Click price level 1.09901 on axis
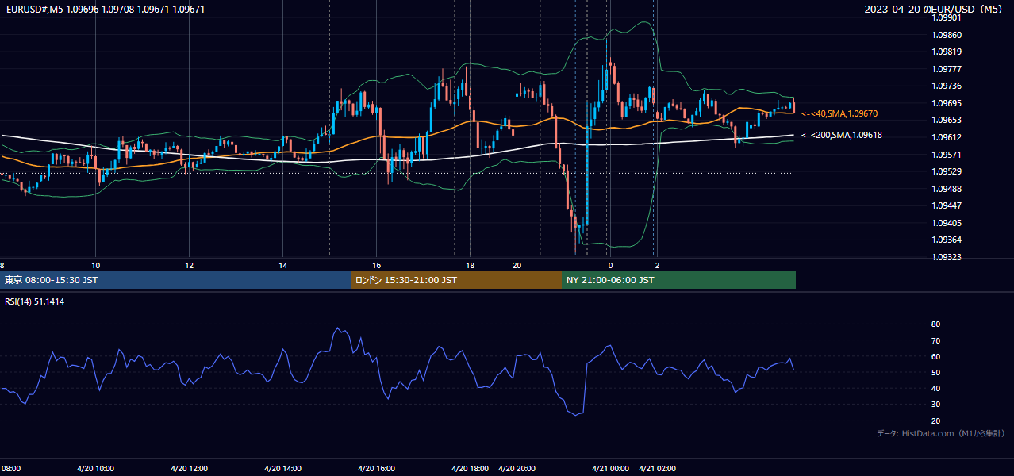1014x476 pixels. point(947,18)
